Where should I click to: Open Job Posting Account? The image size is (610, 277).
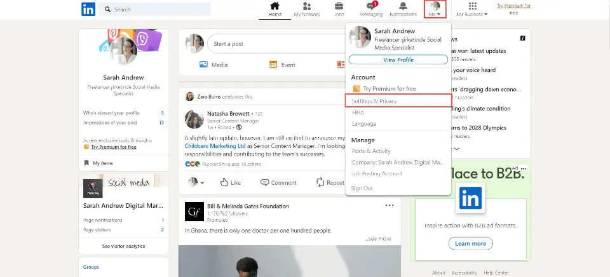point(377,173)
